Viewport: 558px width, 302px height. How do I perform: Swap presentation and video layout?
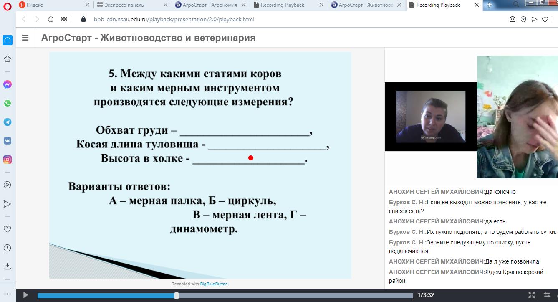point(547,295)
